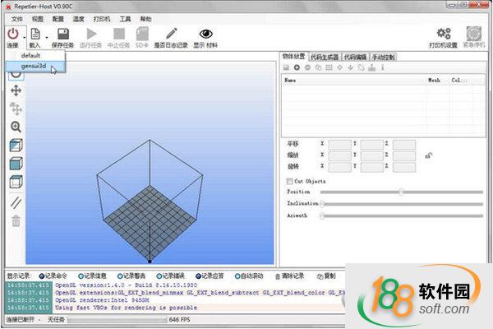Open the 文件 (File) menu
The width and height of the screenshot is (493, 329).
[x=16, y=17]
